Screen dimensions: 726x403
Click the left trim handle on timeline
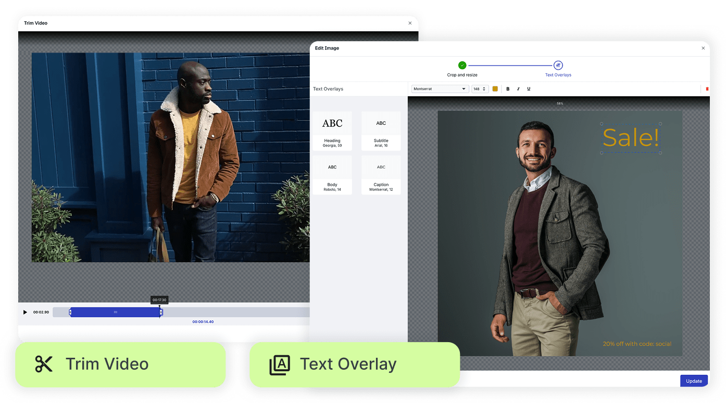70,312
